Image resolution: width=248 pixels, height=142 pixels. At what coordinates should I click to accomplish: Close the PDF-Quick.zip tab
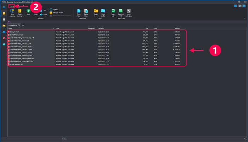(19, 25)
